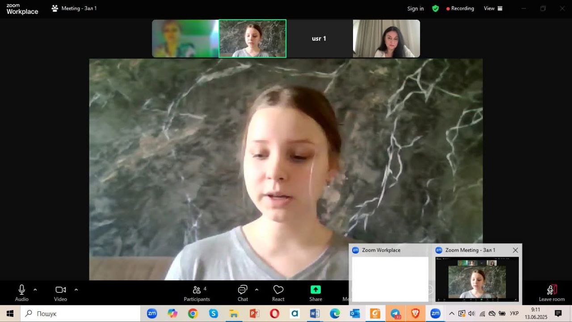Toggle system volume speaker icon in tray
The image size is (572, 322).
(471, 314)
